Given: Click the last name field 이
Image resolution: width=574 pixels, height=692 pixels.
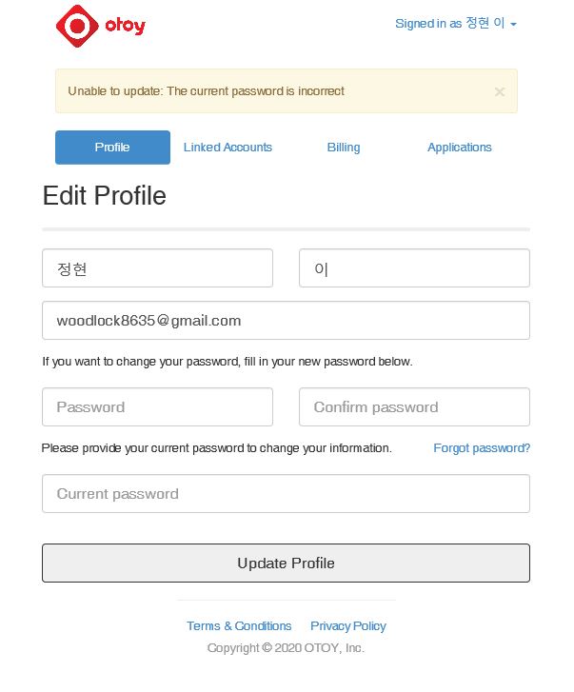Looking at the screenshot, I should coord(414,268).
